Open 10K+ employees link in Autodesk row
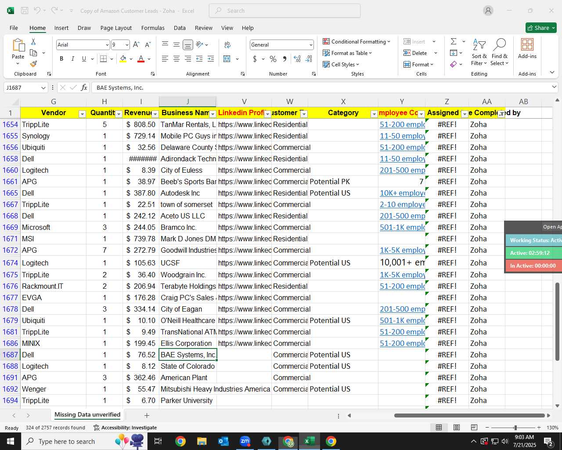The image size is (562, 450). click(402, 193)
